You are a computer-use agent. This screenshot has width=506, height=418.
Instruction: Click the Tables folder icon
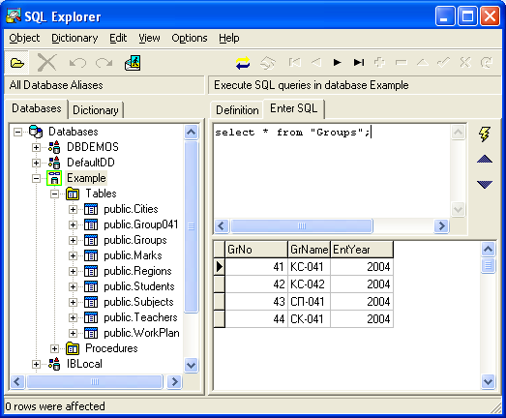tap(73, 194)
